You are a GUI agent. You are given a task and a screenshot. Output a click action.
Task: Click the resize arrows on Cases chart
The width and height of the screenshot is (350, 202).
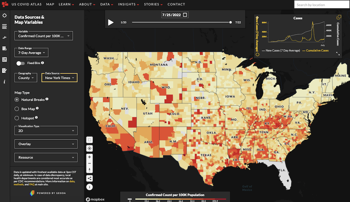(338, 54)
